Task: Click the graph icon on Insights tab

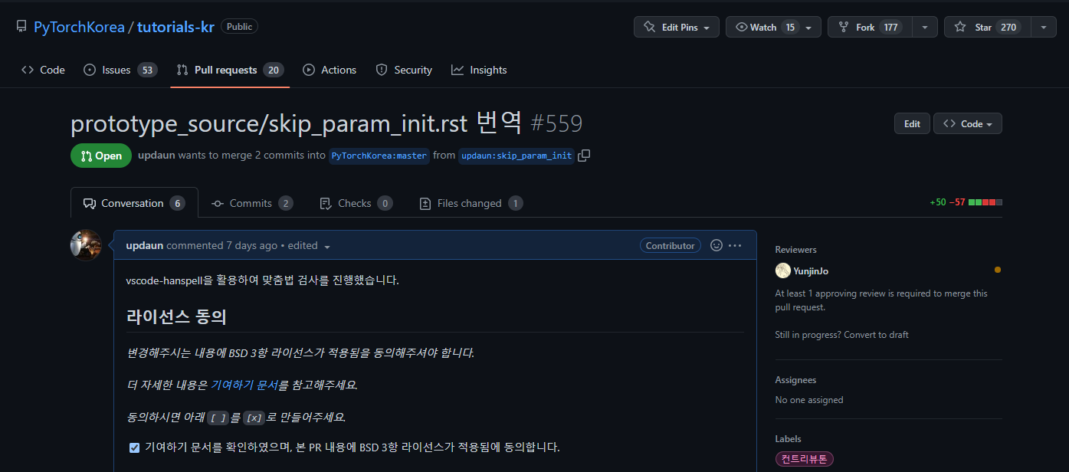Action: tap(457, 70)
